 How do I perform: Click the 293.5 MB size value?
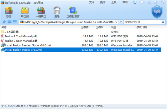click(87, 45)
